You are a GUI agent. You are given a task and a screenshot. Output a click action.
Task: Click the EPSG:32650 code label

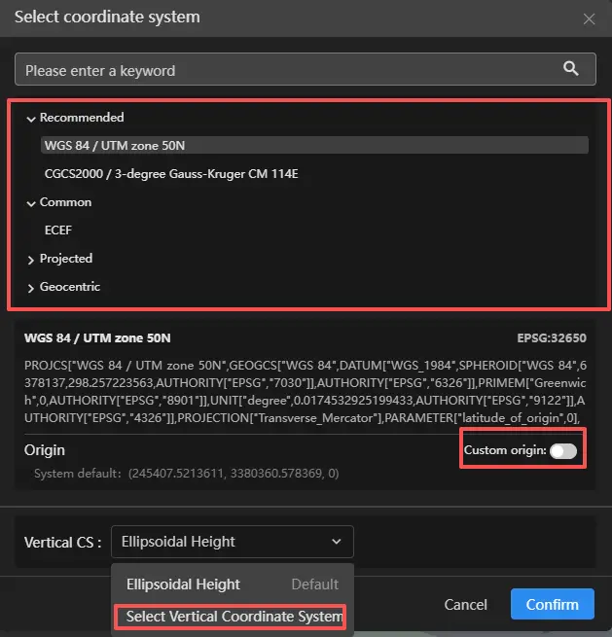(x=552, y=338)
